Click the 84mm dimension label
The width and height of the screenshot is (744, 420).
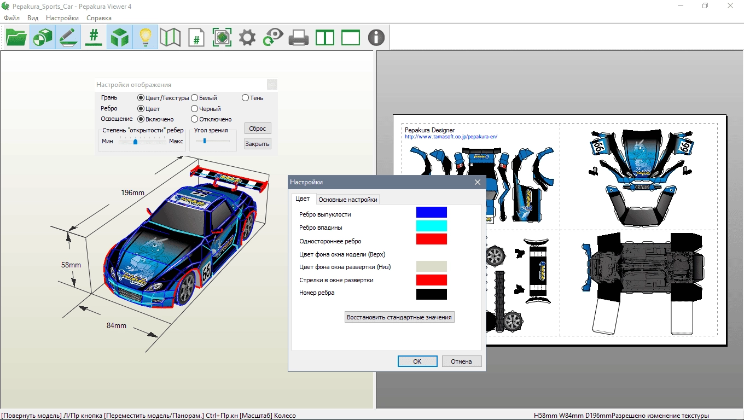click(x=116, y=325)
